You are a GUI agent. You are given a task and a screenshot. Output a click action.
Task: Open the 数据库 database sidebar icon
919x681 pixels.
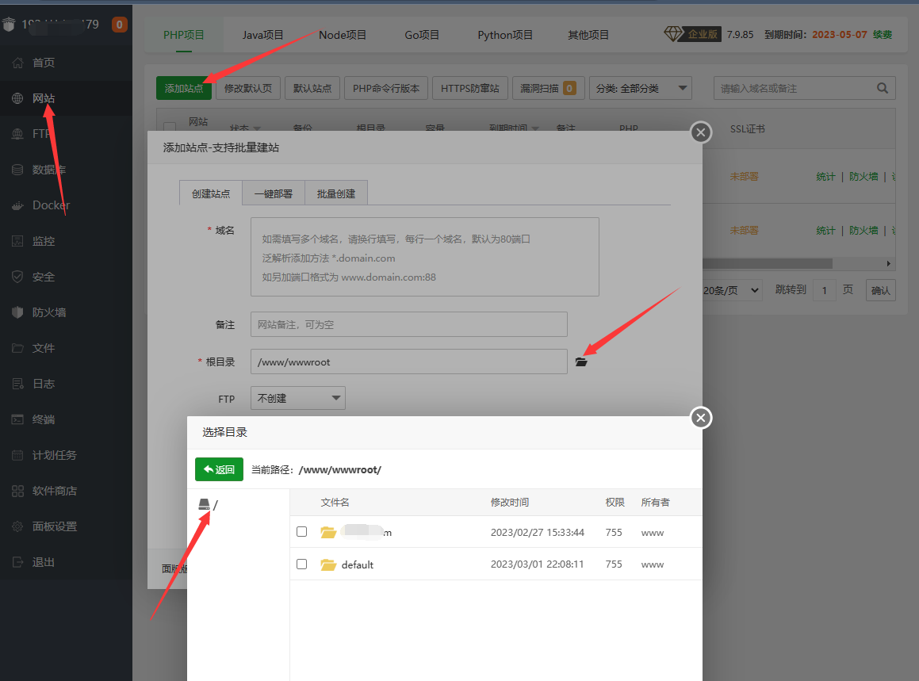(17, 170)
